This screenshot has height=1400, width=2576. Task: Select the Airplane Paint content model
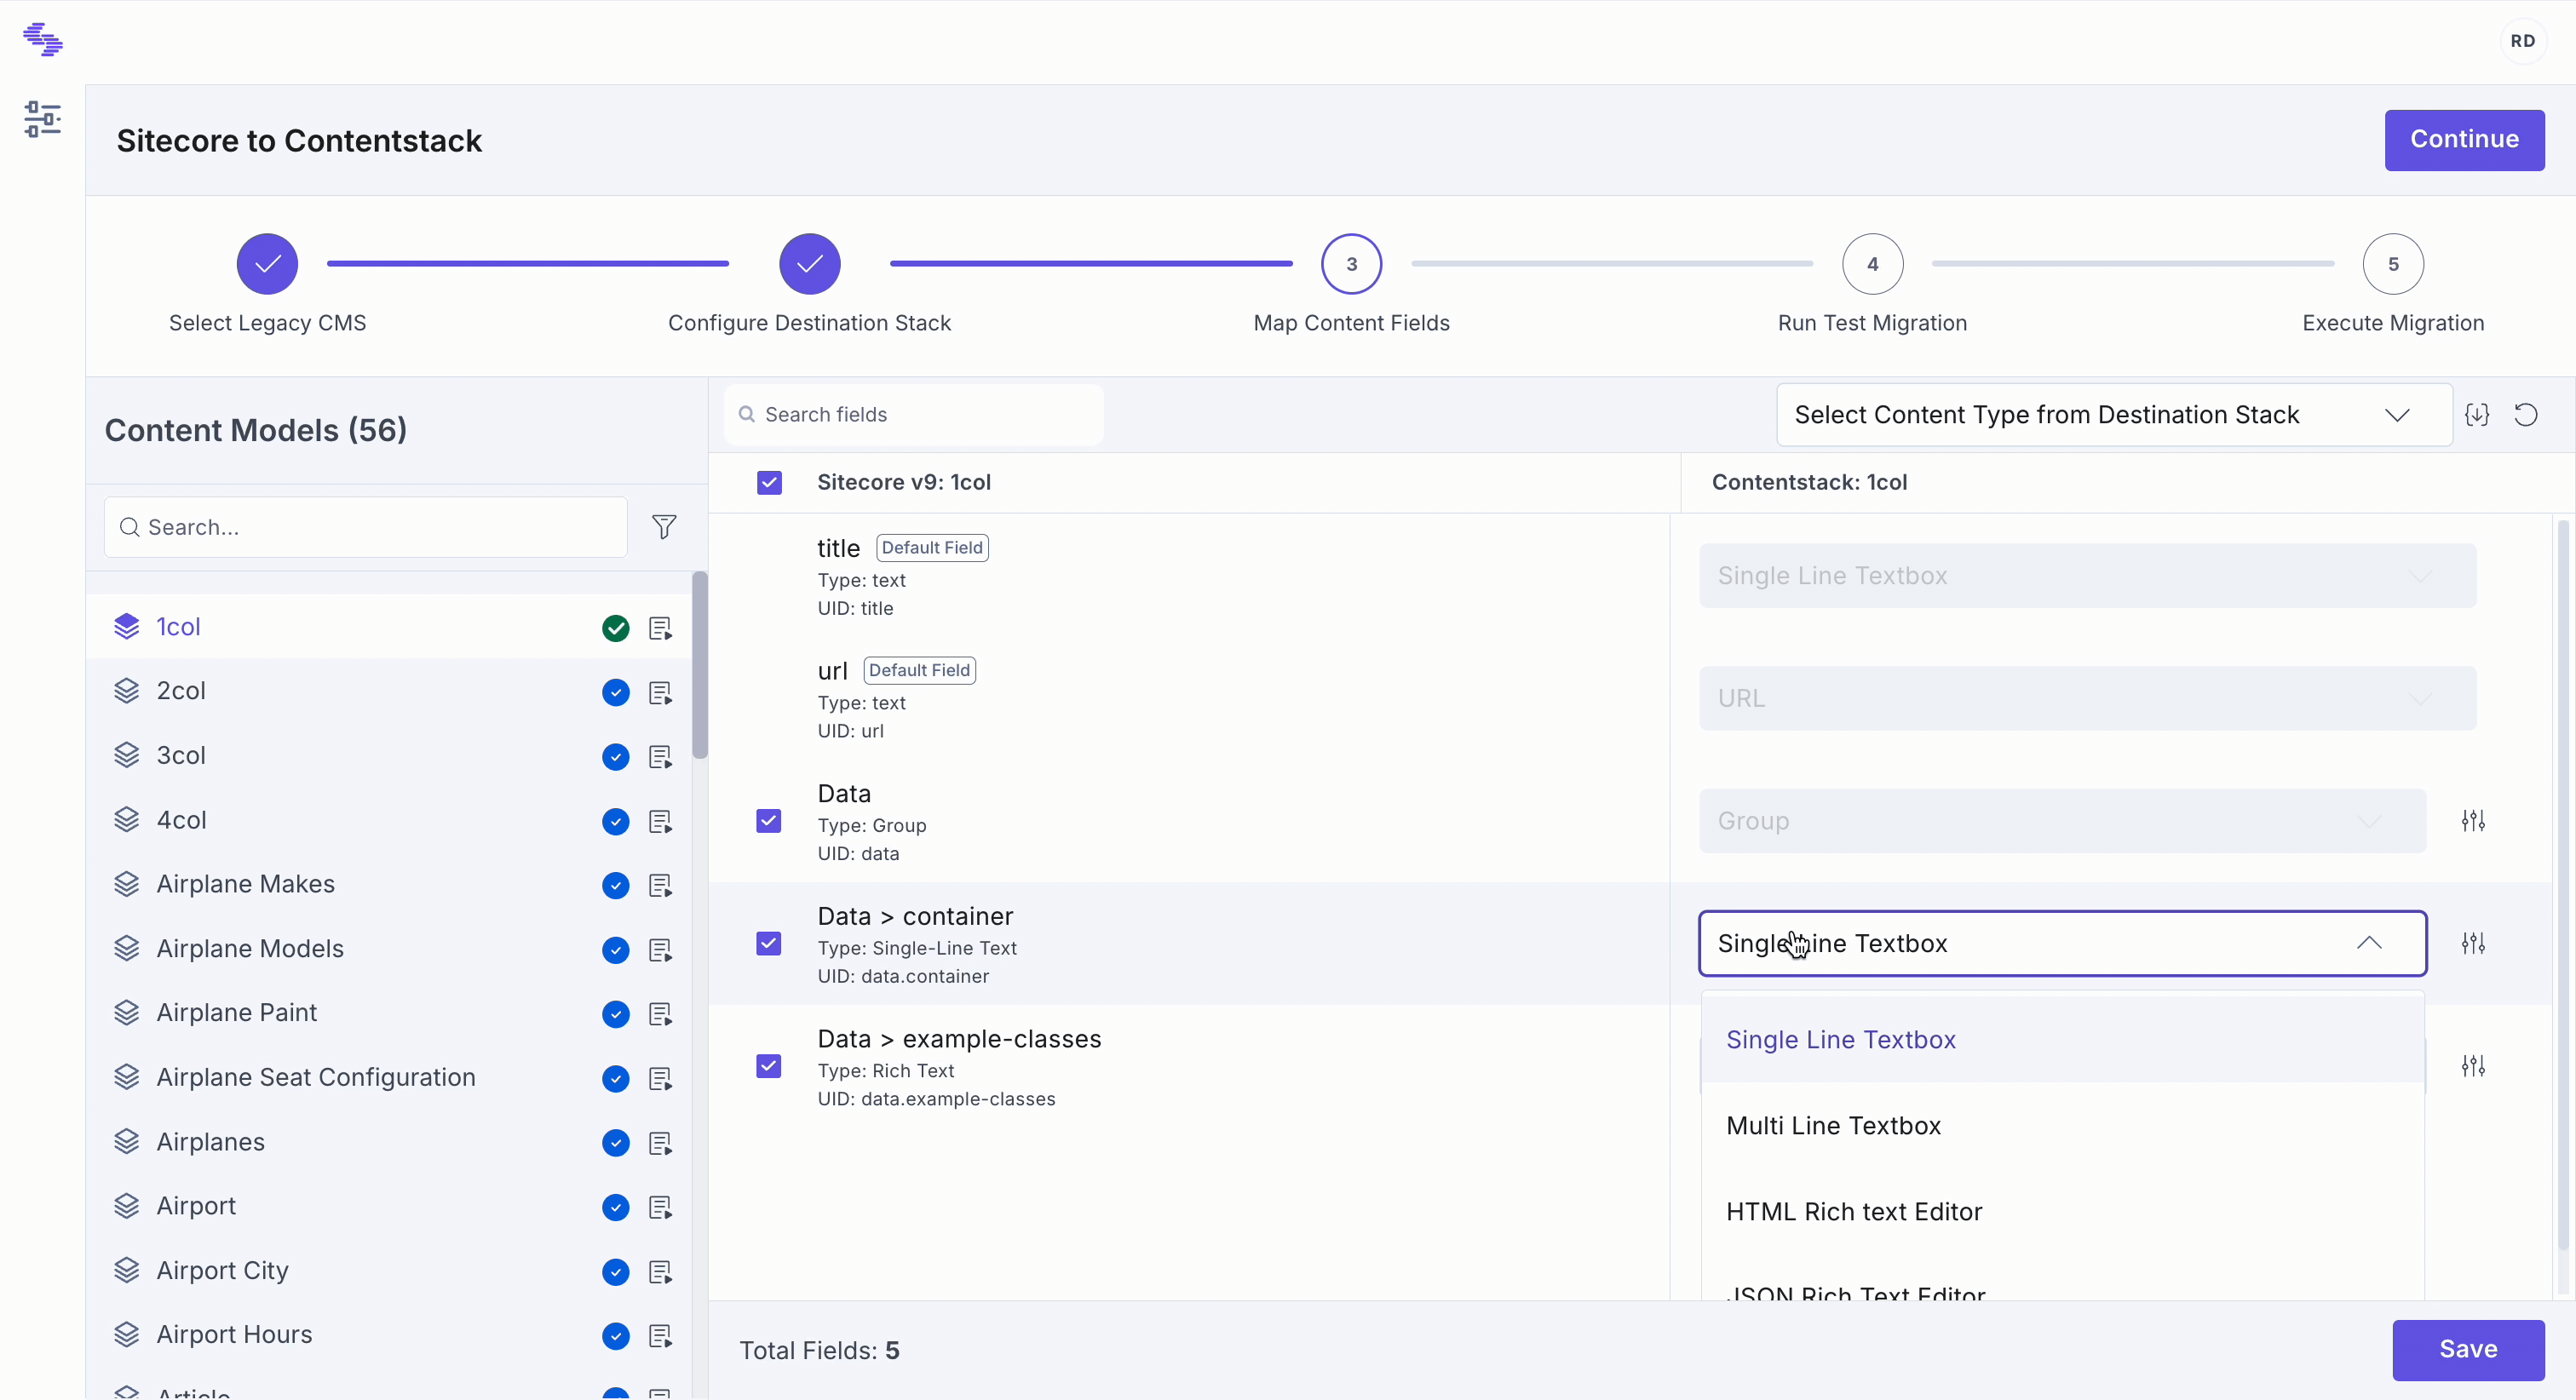(388, 1013)
